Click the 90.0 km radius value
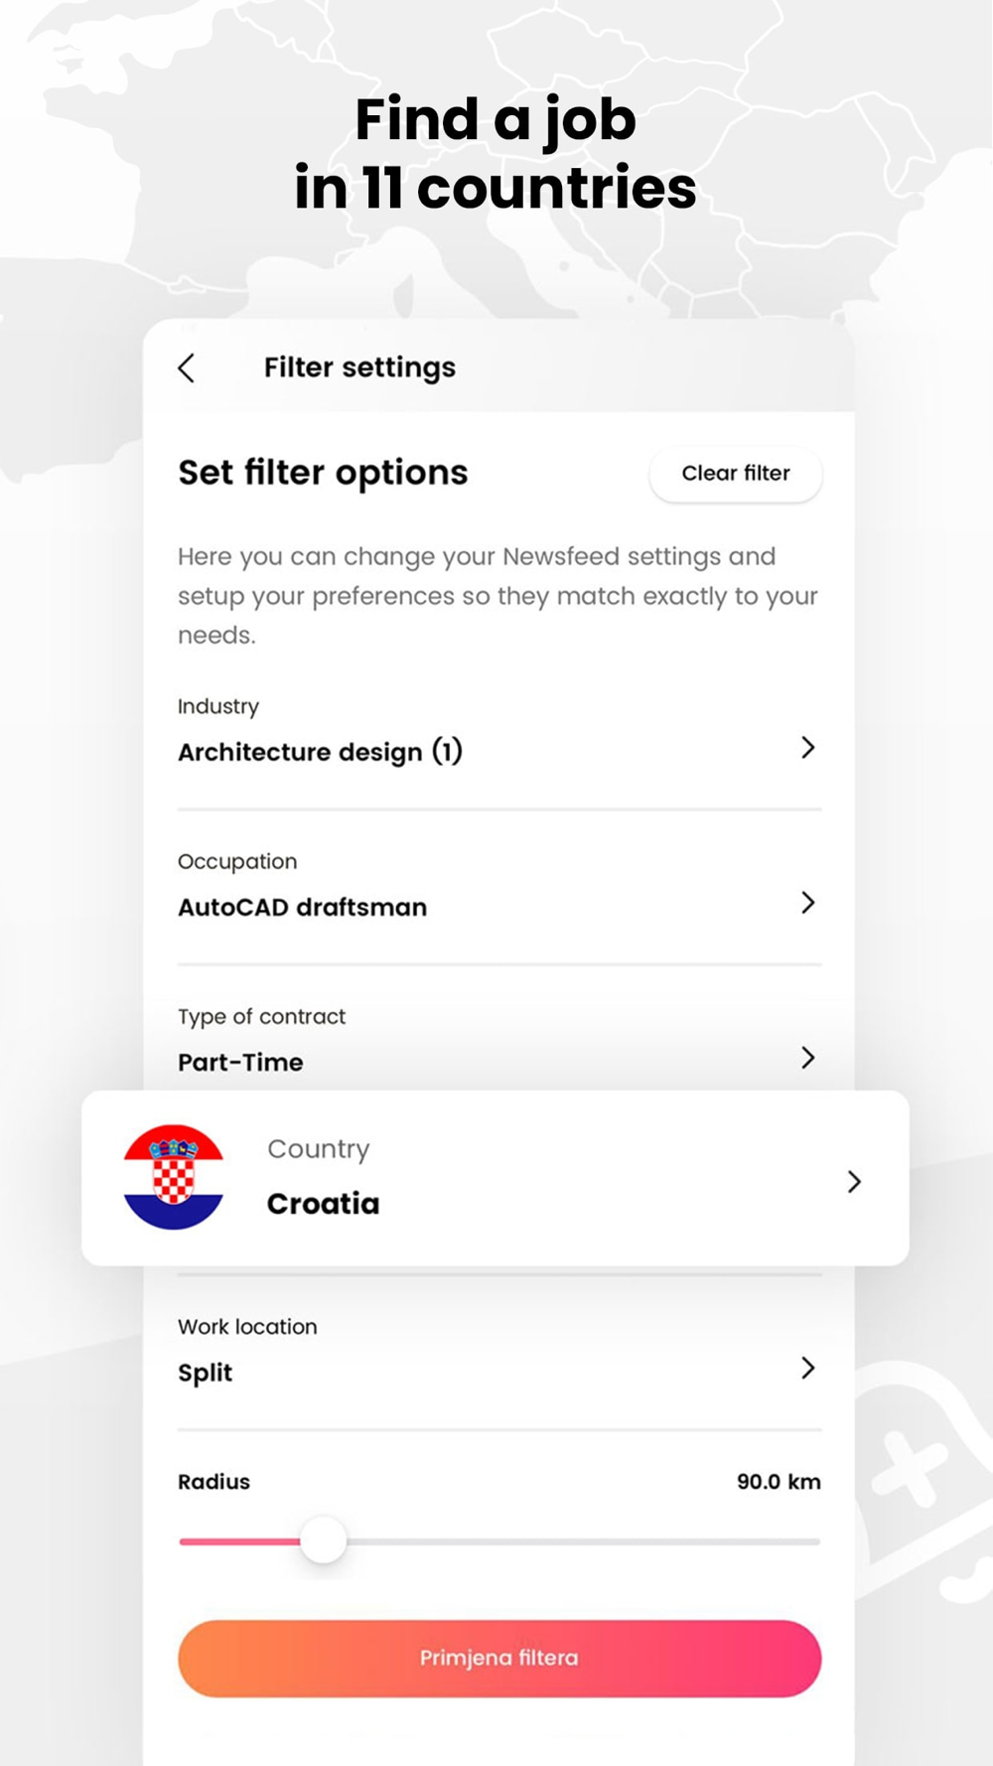The height and width of the screenshot is (1766, 993). point(779,1482)
